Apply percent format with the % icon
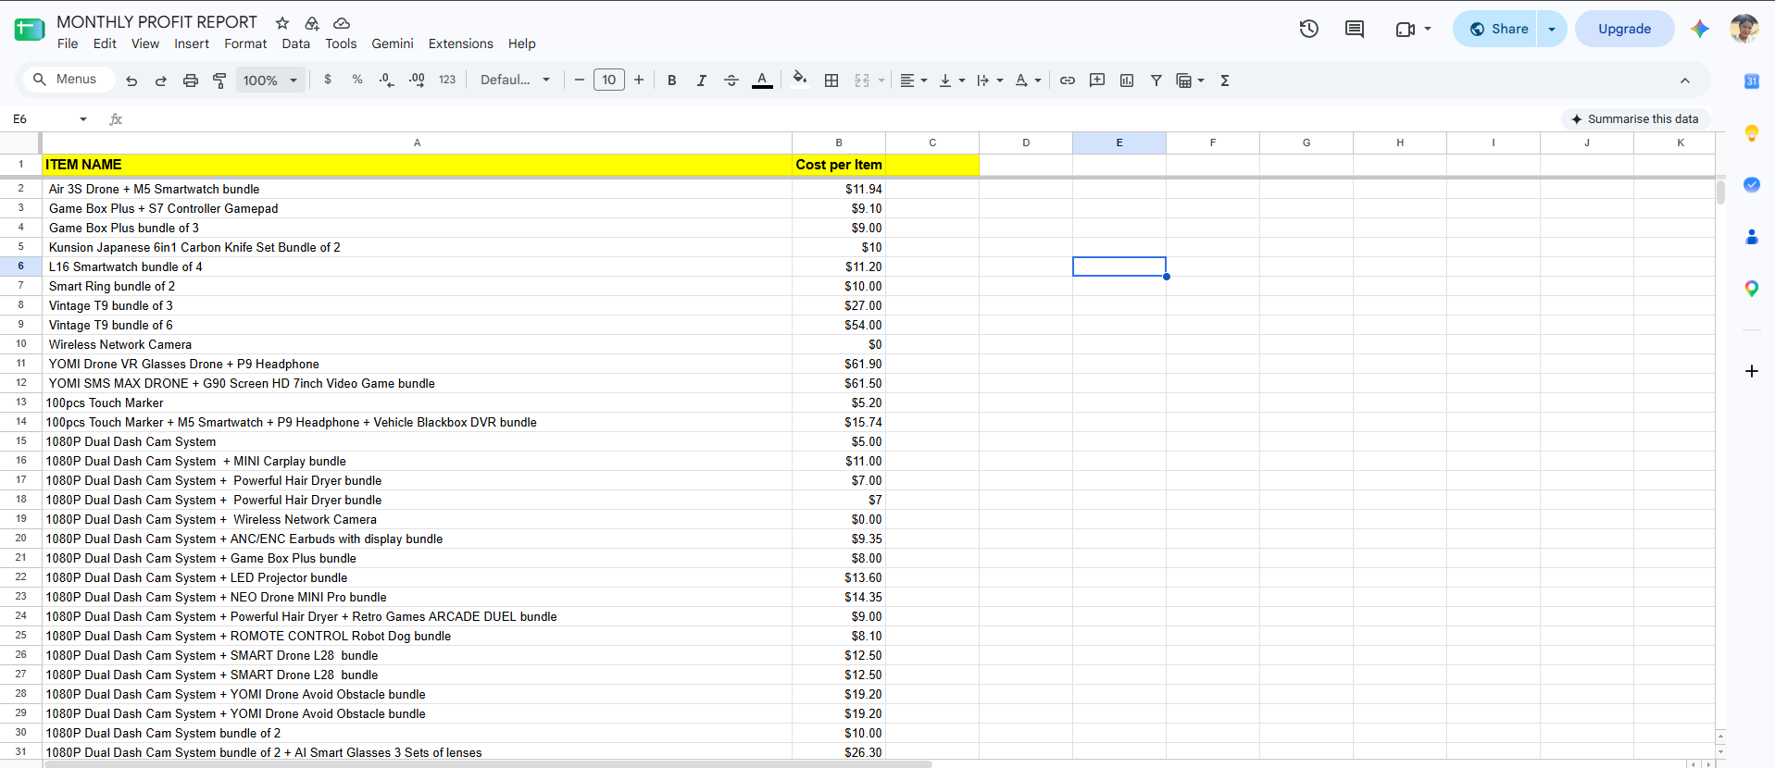This screenshot has height=768, width=1775. (357, 81)
